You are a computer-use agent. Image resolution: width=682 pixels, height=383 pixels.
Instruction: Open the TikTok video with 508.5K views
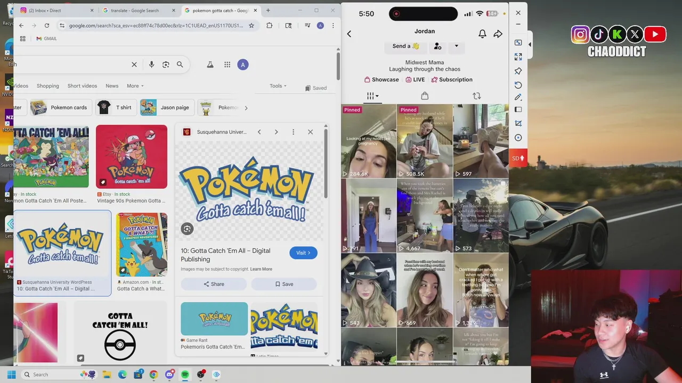coord(425,141)
